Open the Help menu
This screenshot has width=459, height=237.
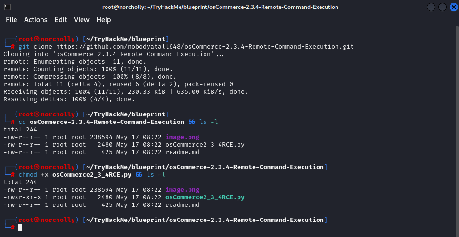click(x=104, y=20)
